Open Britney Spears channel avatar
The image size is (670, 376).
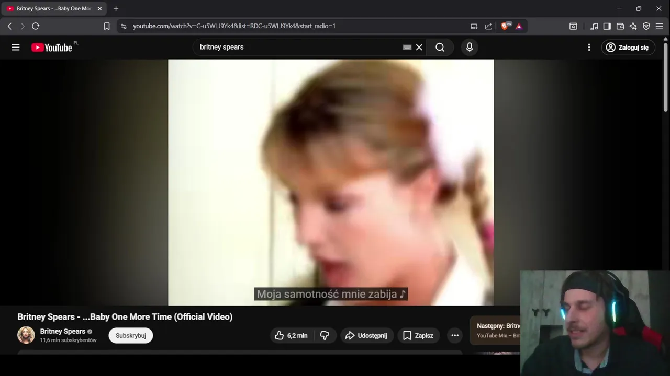coord(26,335)
